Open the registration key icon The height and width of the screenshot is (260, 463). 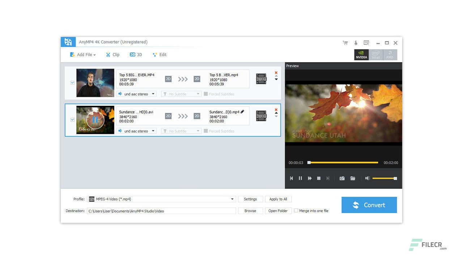click(x=356, y=43)
